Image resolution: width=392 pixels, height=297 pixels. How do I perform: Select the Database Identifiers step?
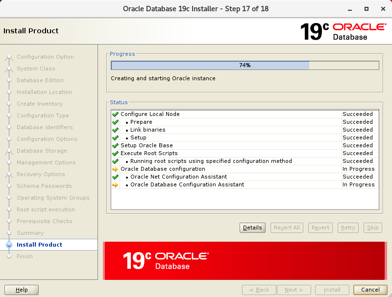coord(45,127)
